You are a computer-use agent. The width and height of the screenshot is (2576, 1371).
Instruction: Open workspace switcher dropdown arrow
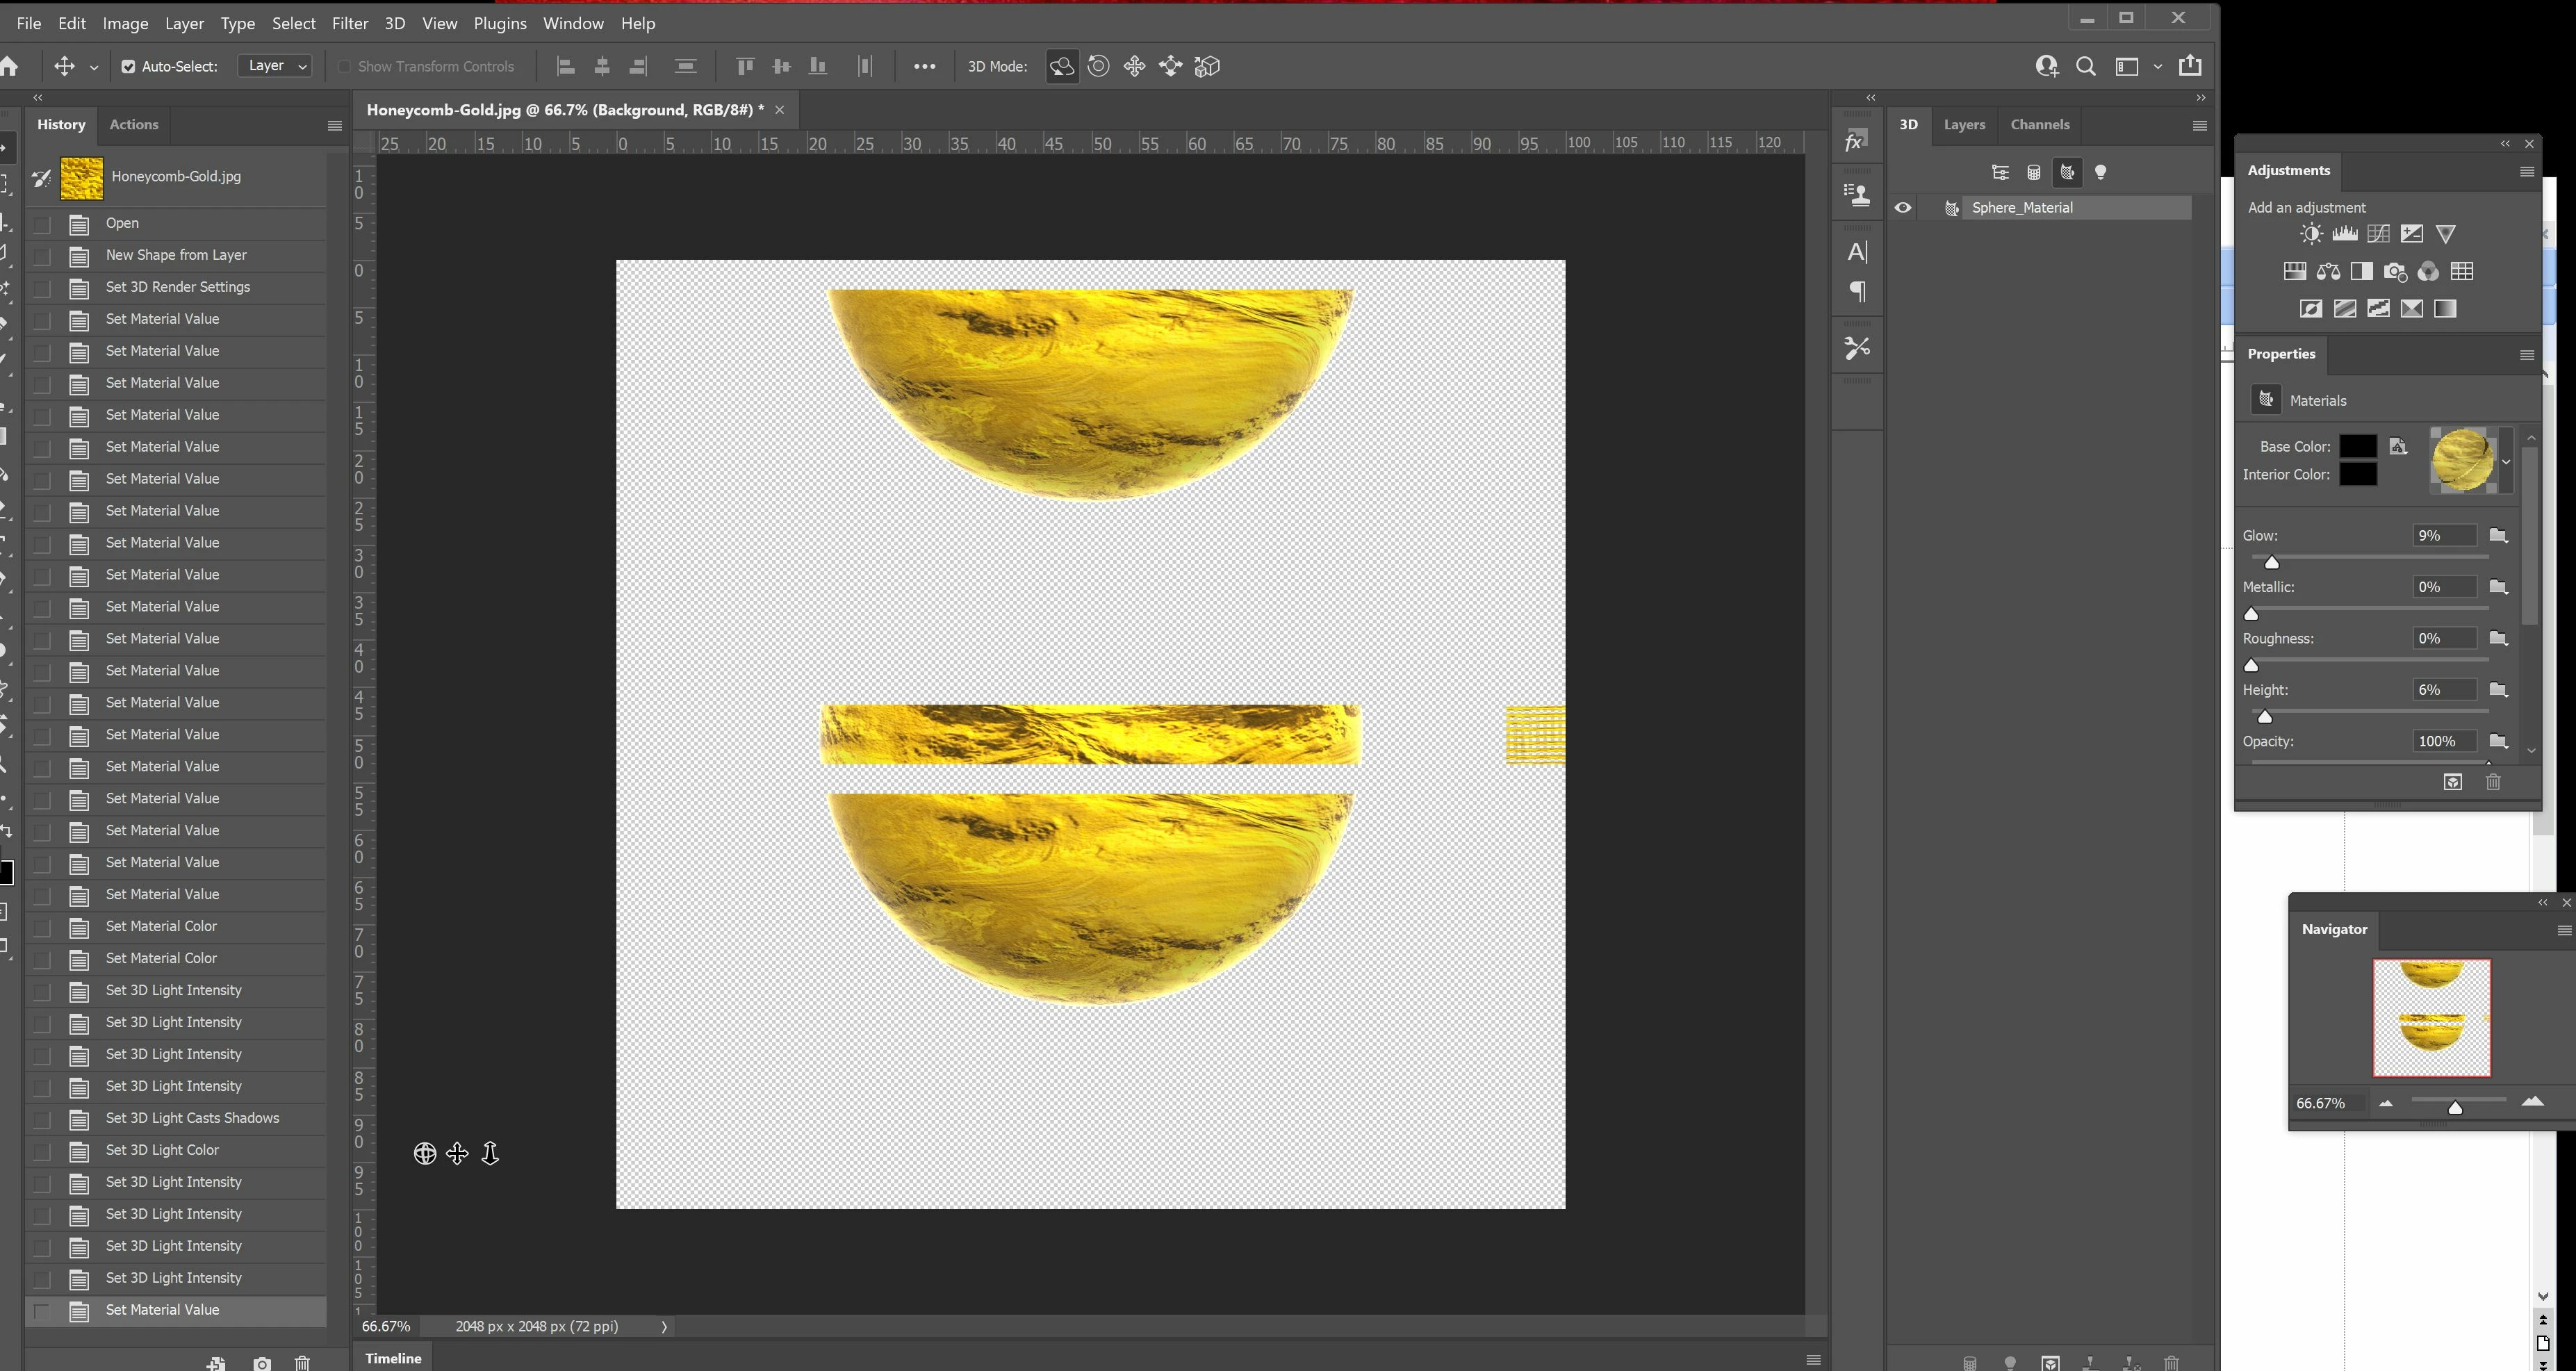point(2157,66)
